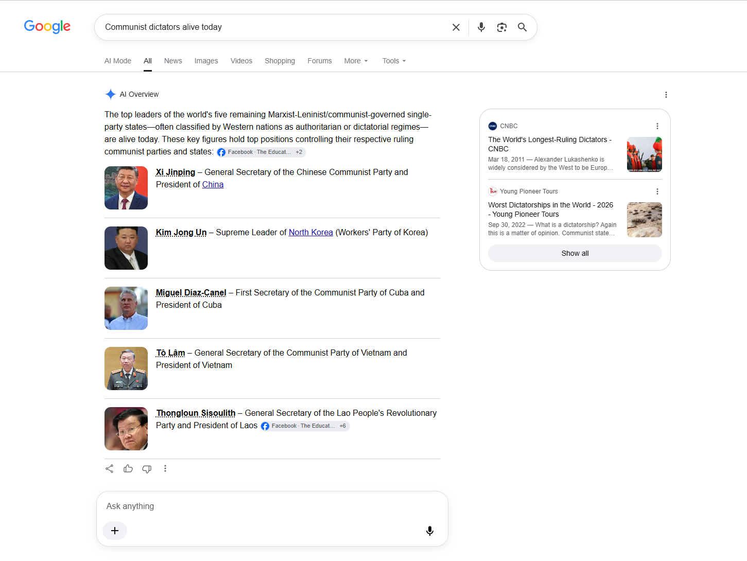Viewport: 747px width, 561px height.
Task: Expand the Tools dropdown
Action: [x=394, y=61]
